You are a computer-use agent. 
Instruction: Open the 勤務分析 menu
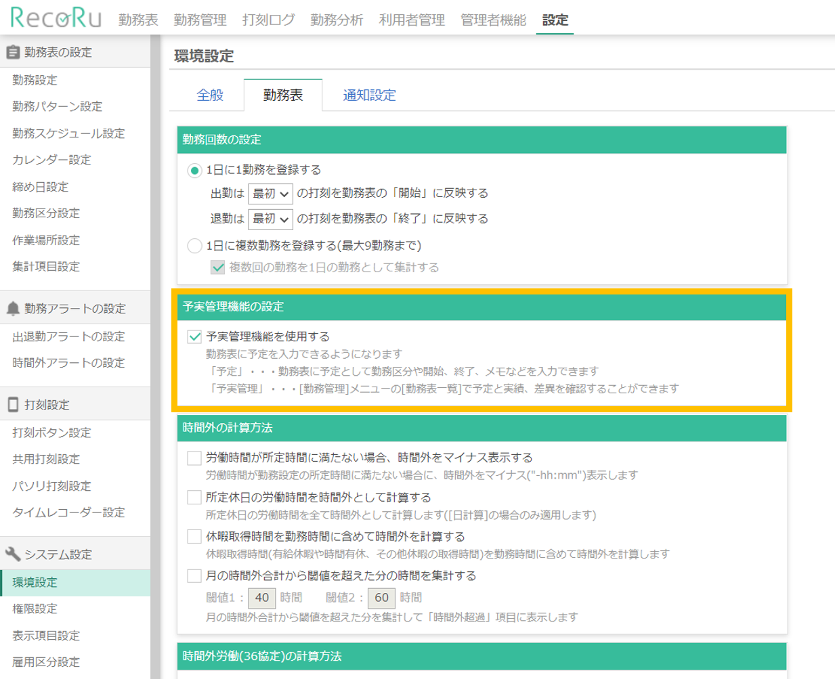(336, 20)
